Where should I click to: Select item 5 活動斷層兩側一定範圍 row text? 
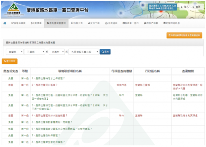[x=52, y=122]
